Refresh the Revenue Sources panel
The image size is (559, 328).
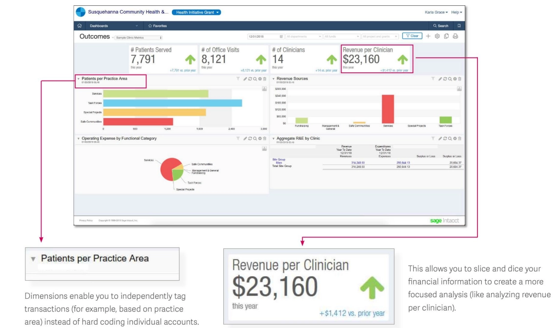pyautogui.click(x=449, y=79)
